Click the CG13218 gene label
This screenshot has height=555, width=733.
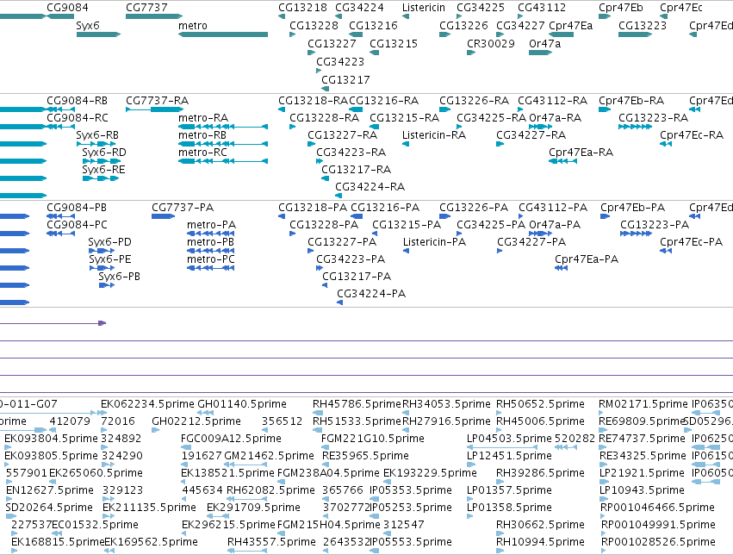point(302,8)
